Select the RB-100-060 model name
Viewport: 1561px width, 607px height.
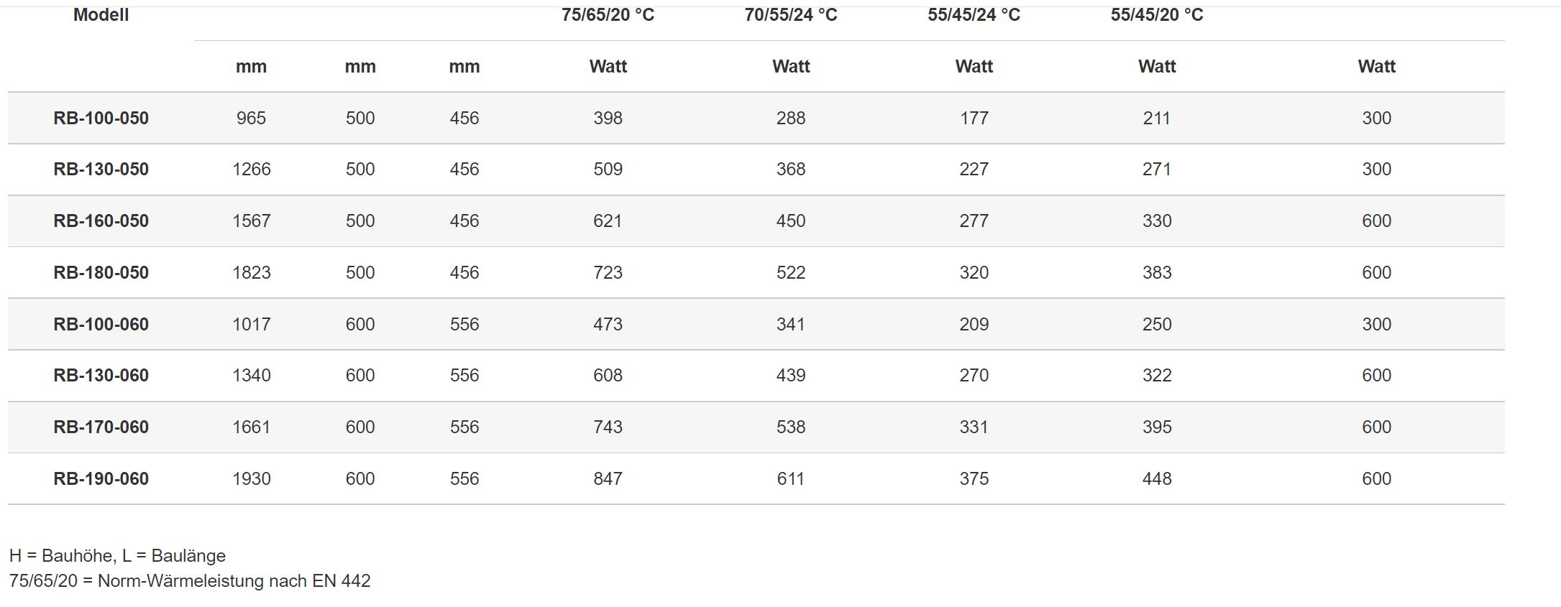tap(101, 324)
